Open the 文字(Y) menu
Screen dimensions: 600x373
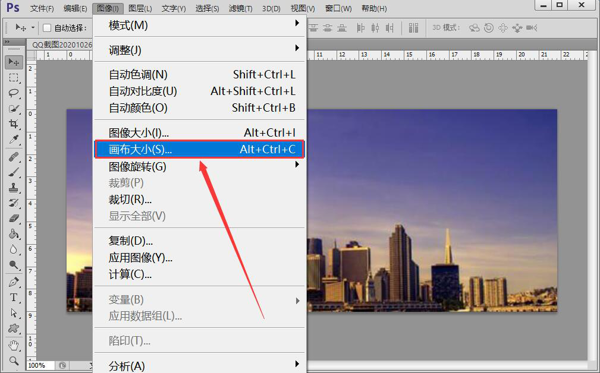point(174,8)
